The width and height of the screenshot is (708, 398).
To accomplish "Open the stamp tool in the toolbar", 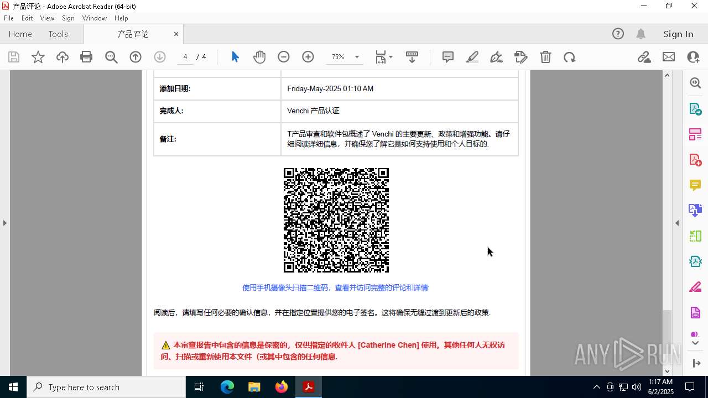I will coord(521,57).
